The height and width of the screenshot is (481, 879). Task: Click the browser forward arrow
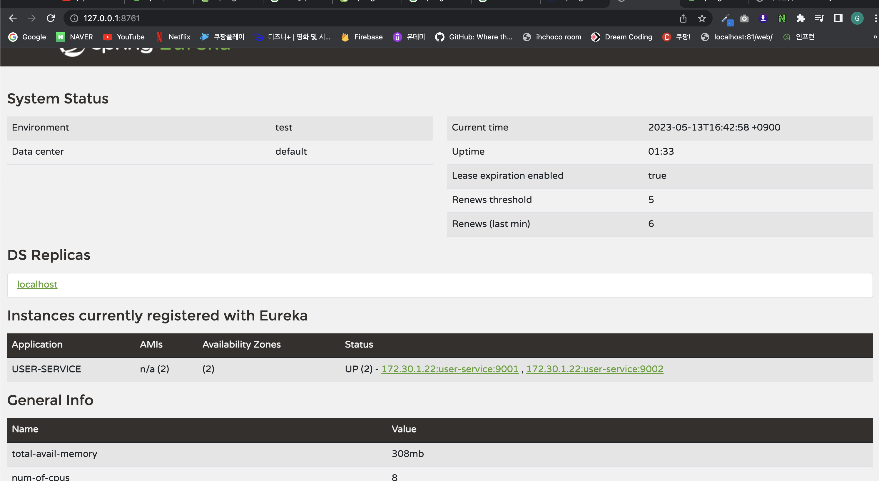32,18
